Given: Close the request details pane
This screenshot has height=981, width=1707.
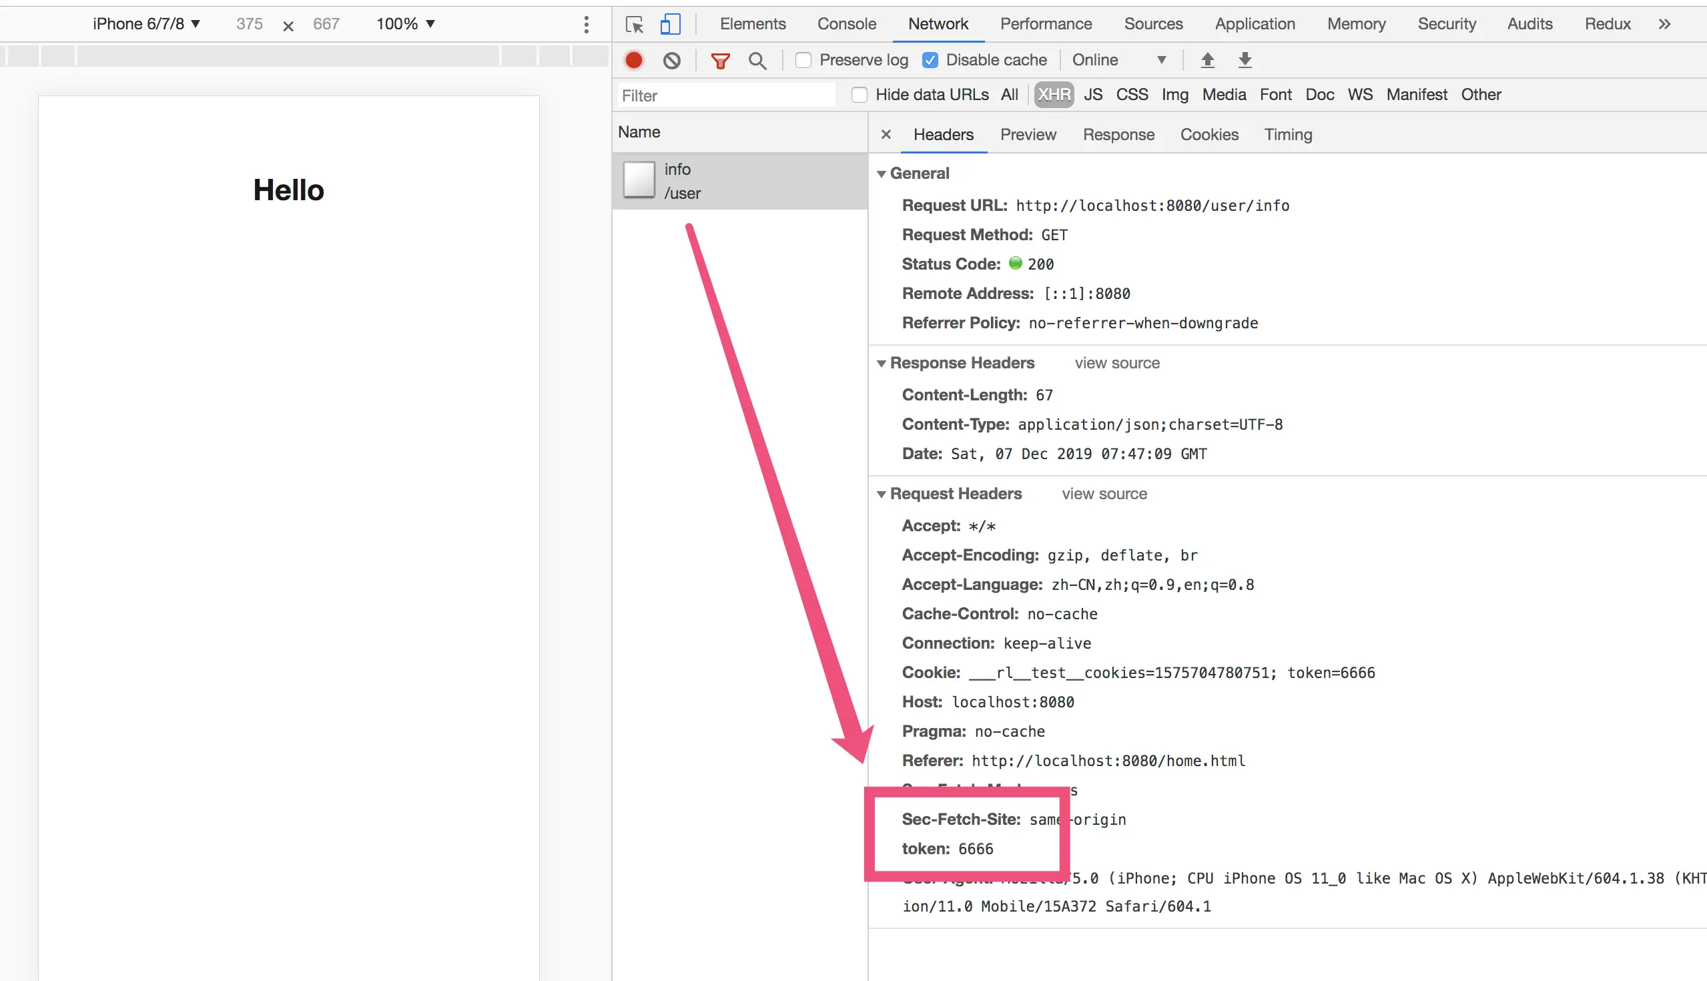Looking at the screenshot, I should 886,135.
